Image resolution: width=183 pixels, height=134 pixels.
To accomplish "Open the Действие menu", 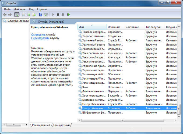I will [20, 9].
